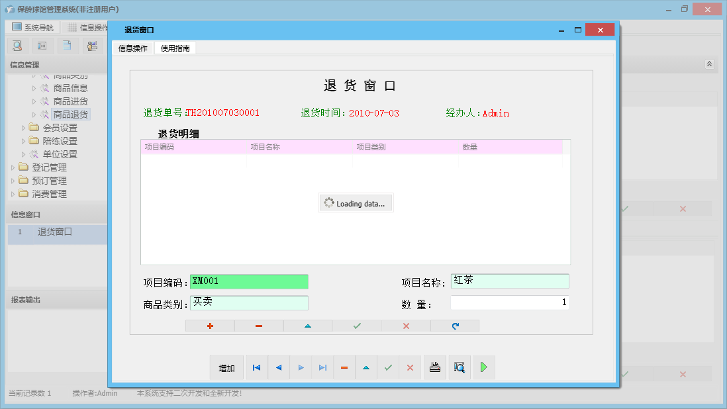This screenshot has width=727, height=409.
Task: Remove a detail row with the minus icon
Action: (258, 326)
